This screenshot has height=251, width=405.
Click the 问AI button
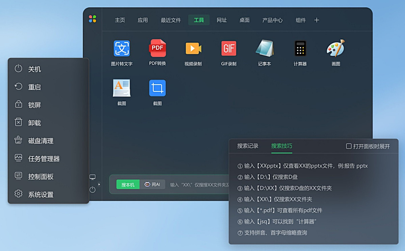tap(152, 184)
